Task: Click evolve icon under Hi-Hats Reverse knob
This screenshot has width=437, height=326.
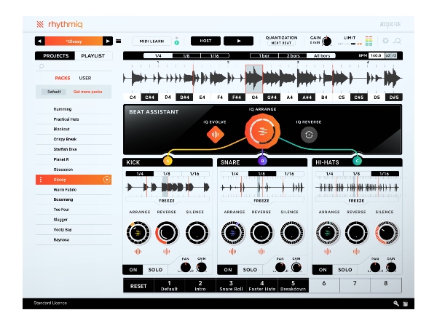Action: click(x=356, y=252)
